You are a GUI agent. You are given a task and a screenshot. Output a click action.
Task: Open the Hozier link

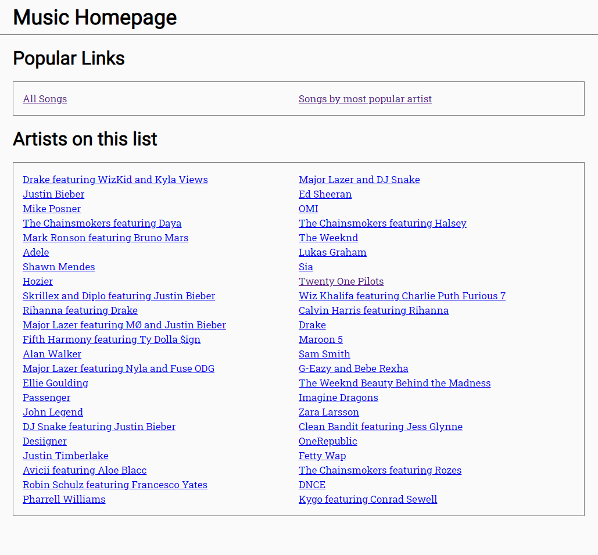point(38,281)
